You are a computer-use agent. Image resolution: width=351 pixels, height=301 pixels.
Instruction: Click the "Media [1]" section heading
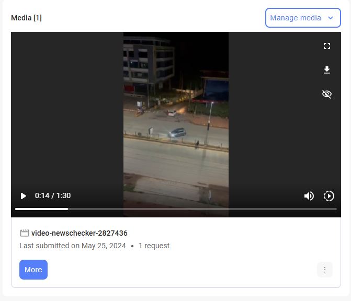(x=26, y=18)
